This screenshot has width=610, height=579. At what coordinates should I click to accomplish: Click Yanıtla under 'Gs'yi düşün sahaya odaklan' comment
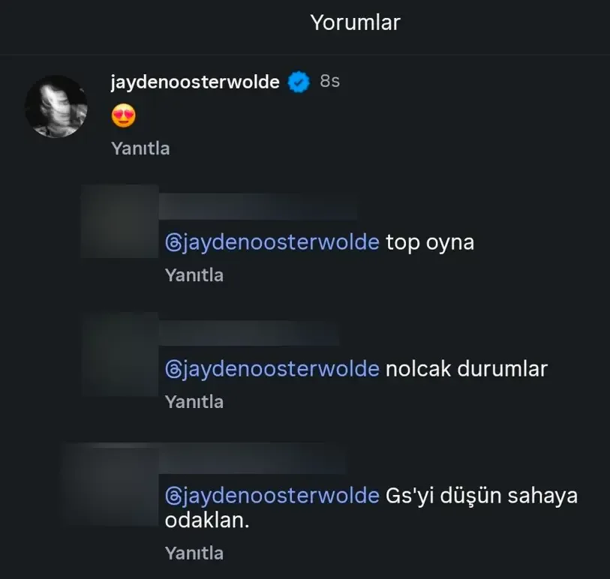194,553
